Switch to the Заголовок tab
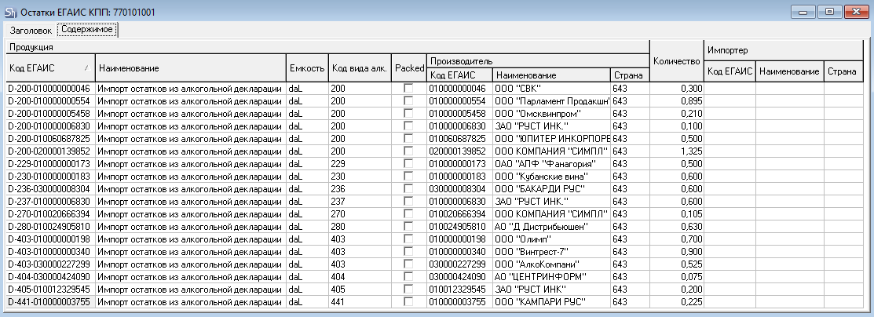Screen dimensions: 874x317 point(31,31)
